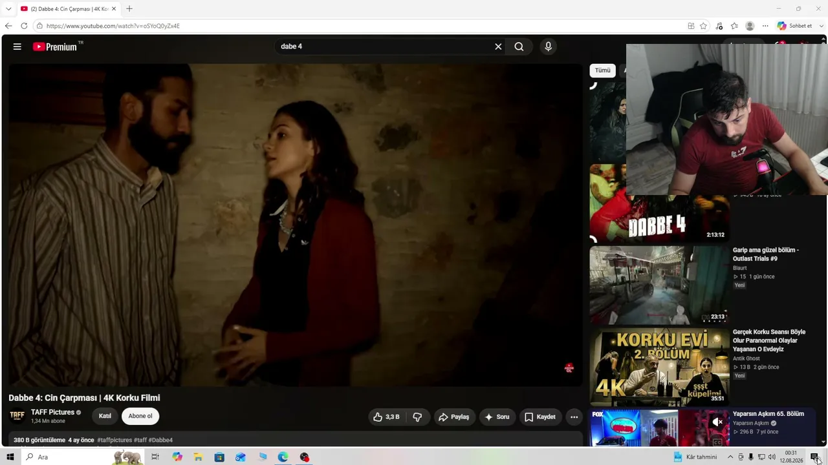This screenshot has width=828, height=465.
Task: Like the video with thumbs up
Action: point(386,417)
